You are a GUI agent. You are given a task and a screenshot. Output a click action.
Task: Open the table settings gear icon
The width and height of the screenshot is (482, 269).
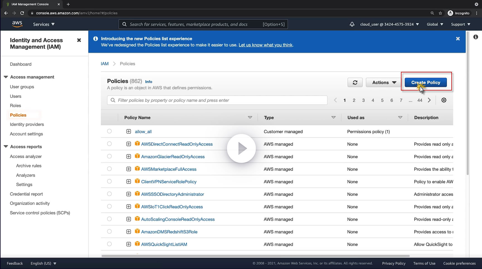(444, 100)
